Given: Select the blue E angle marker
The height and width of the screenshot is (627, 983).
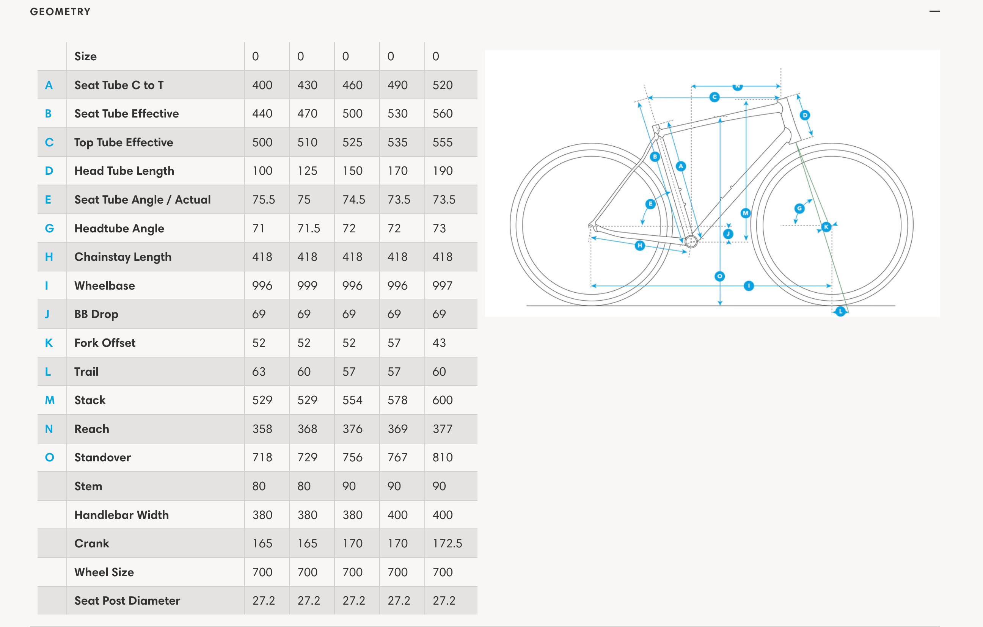Looking at the screenshot, I should point(650,204).
